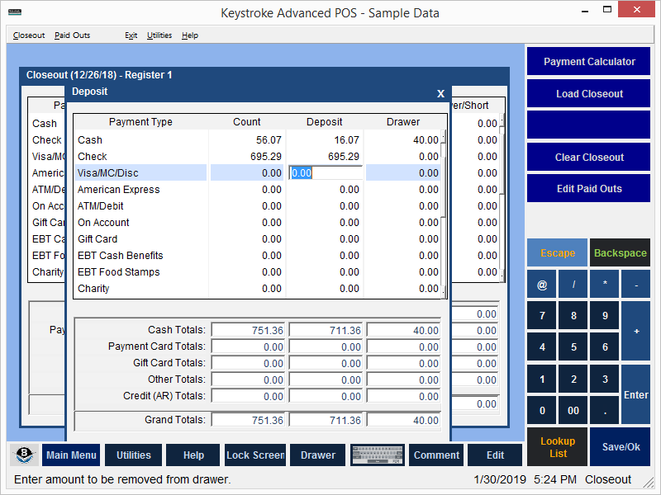The width and height of the screenshot is (661, 495).
Task: Click Edit Paid Outs button
Action: point(589,189)
